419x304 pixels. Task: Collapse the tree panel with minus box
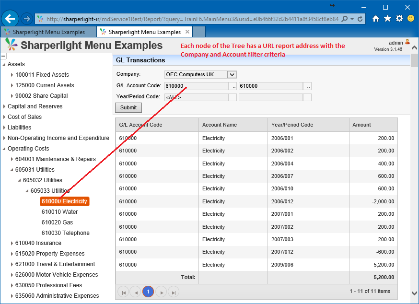[3, 56]
